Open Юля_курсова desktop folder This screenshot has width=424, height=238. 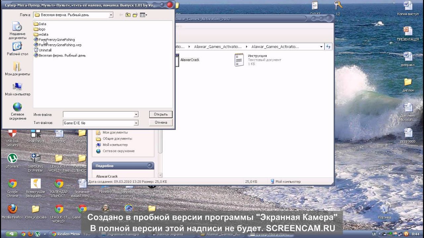(x=35, y=212)
